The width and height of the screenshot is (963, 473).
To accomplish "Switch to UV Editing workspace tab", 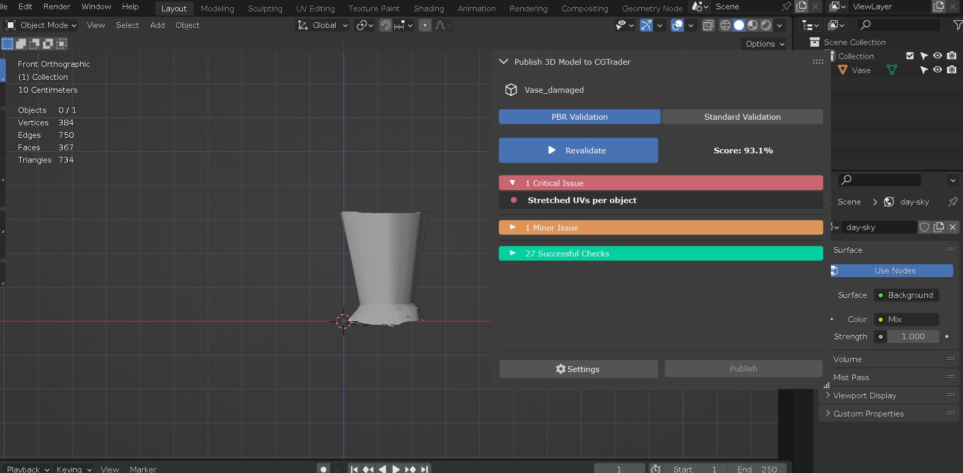I will tap(315, 8).
